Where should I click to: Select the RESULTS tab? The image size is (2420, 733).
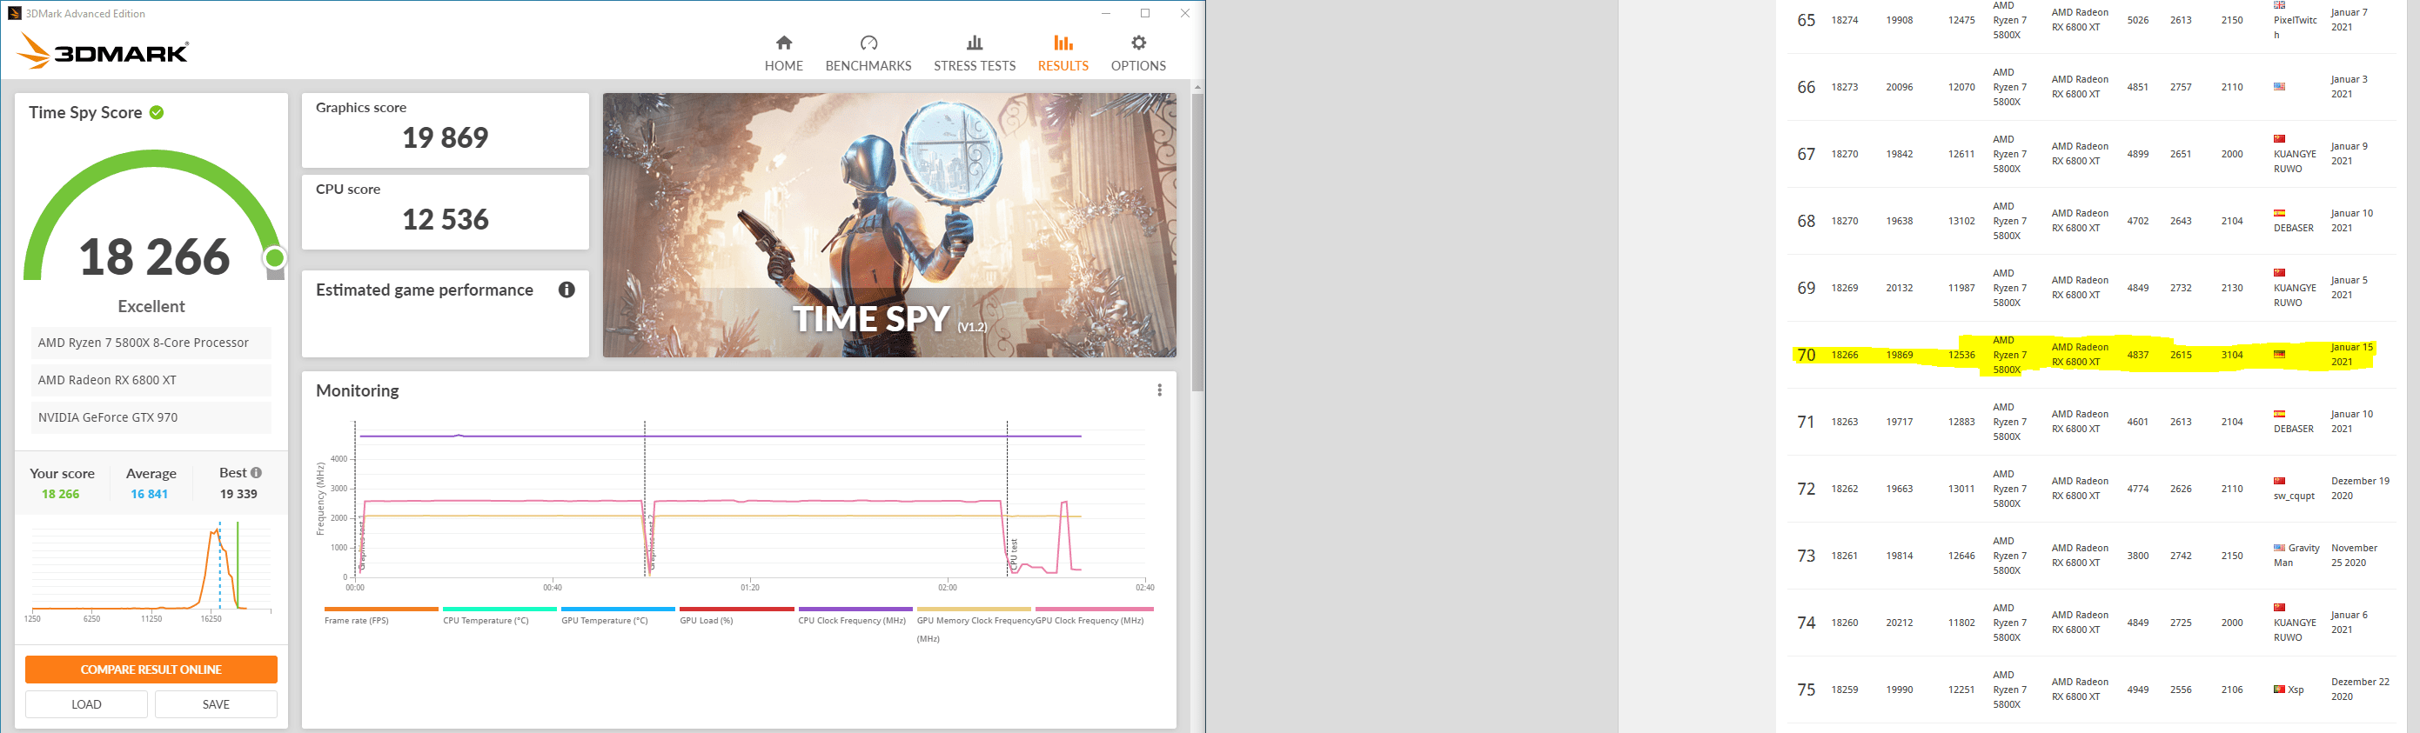(1063, 54)
